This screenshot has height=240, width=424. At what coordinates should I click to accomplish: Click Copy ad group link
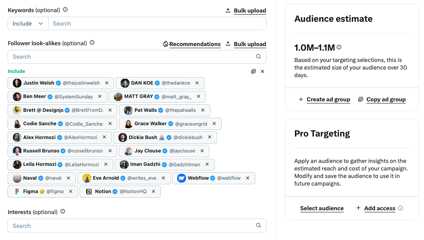[x=386, y=99]
